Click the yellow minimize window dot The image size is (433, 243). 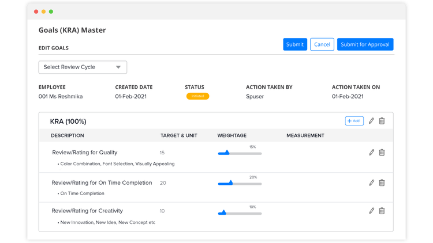coord(44,12)
